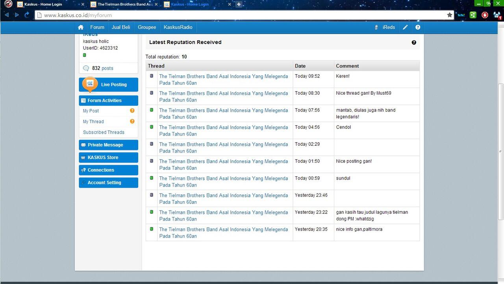Open My Thread link
This screenshot has width=504, height=284.
(93, 121)
